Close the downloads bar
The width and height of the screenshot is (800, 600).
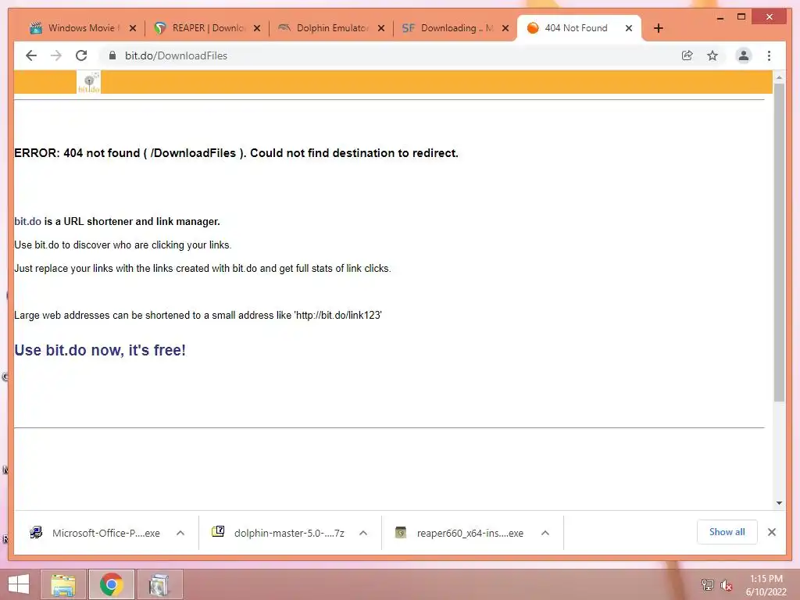point(771,532)
